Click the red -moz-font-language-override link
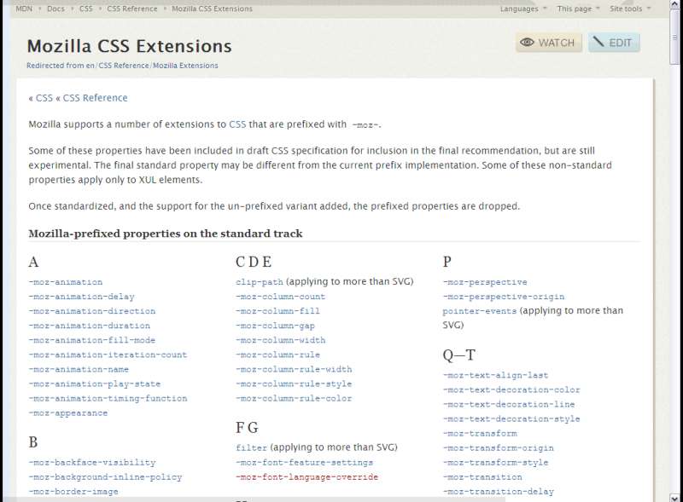683x502 pixels. pyautogui.click(x=307, y=476)
